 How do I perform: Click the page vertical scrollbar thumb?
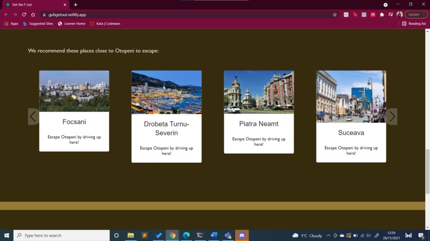pos(427,171)
